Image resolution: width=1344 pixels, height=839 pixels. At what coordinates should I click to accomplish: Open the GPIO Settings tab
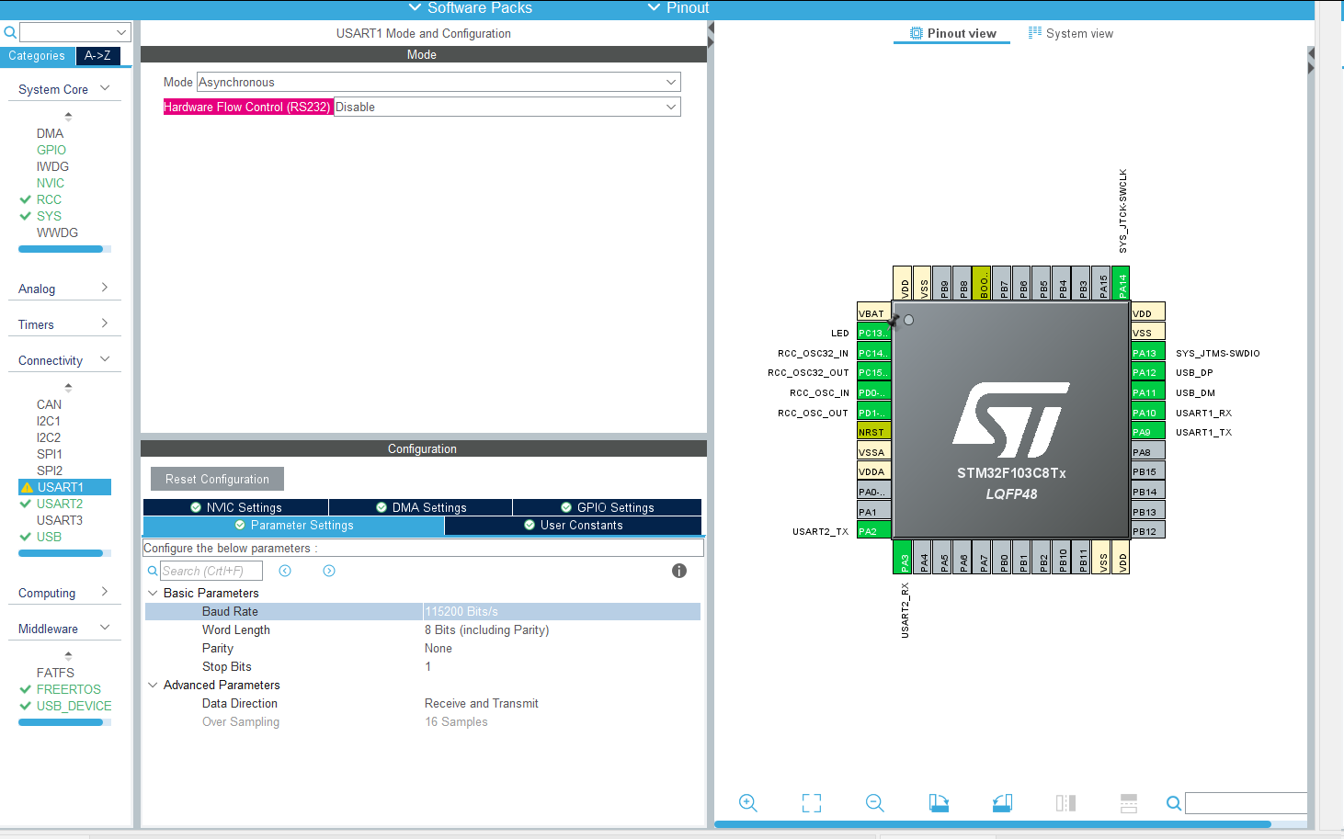tap(607, 507)
